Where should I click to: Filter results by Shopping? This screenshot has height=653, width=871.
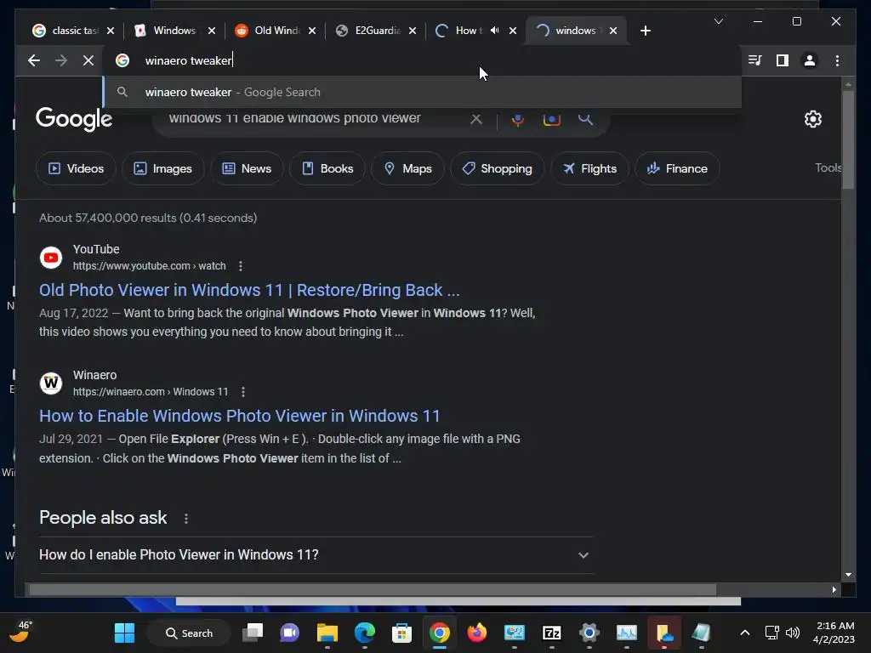(497, 168)
